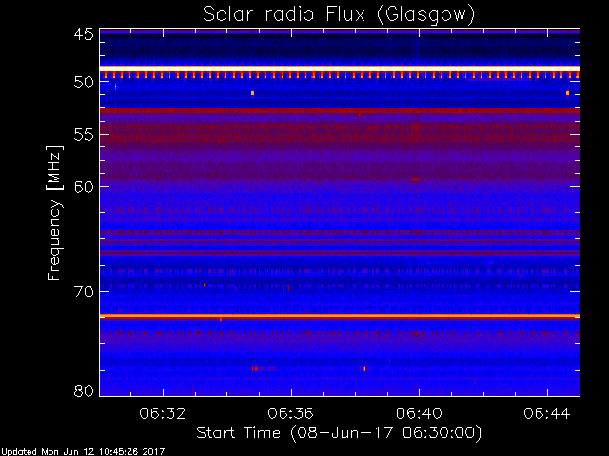Click the 06:36 time tick label
609x456 pixels.
[290, 413]
